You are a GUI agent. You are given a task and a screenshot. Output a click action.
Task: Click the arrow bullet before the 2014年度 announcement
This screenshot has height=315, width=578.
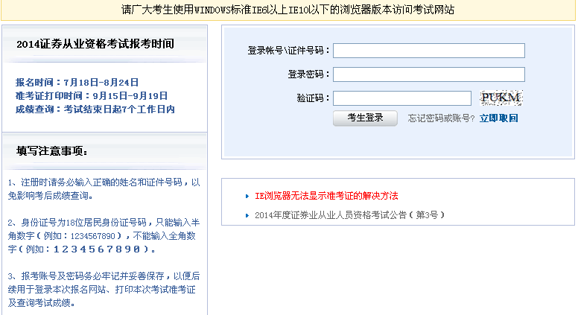point(247,215)
